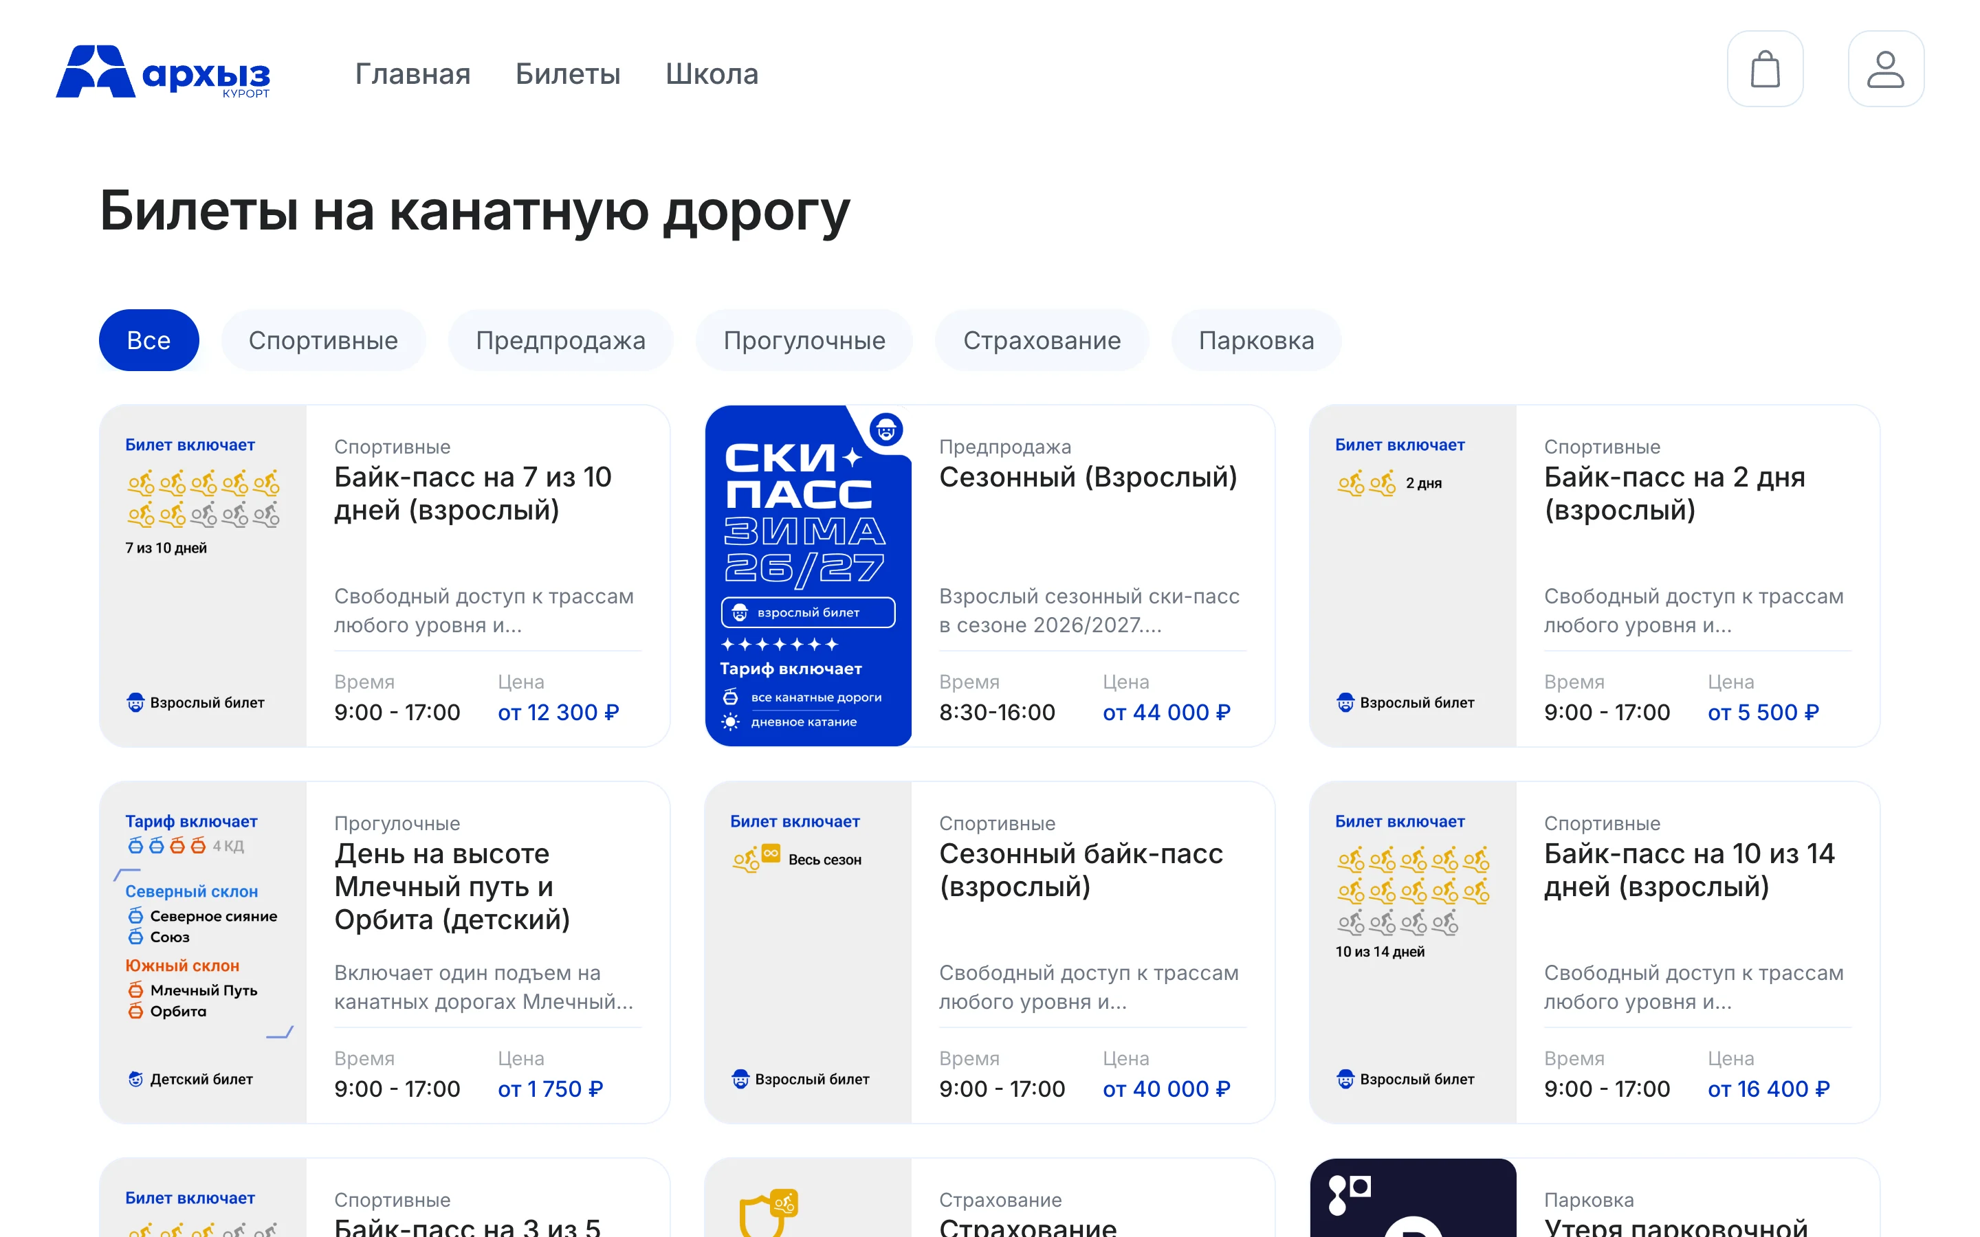Image resolution: width=1980 pixels, height=1237 pixels.
Task: Filter tickets by Страхование
Action: point(1042,340)
